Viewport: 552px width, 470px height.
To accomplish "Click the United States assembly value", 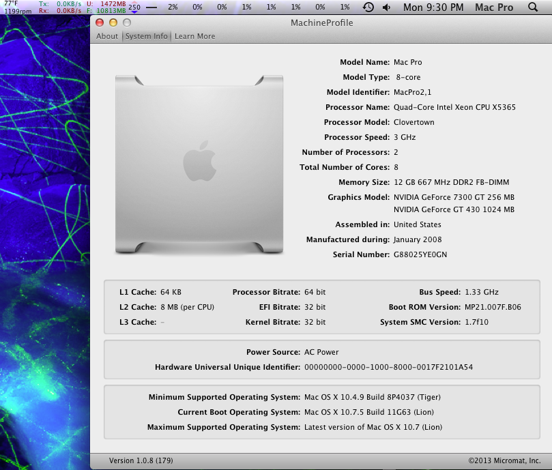I will (417, 224).
